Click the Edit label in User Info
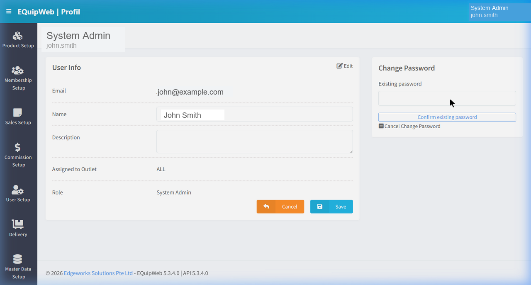Screen dimensions: 531x285 (x=348, y=66)
